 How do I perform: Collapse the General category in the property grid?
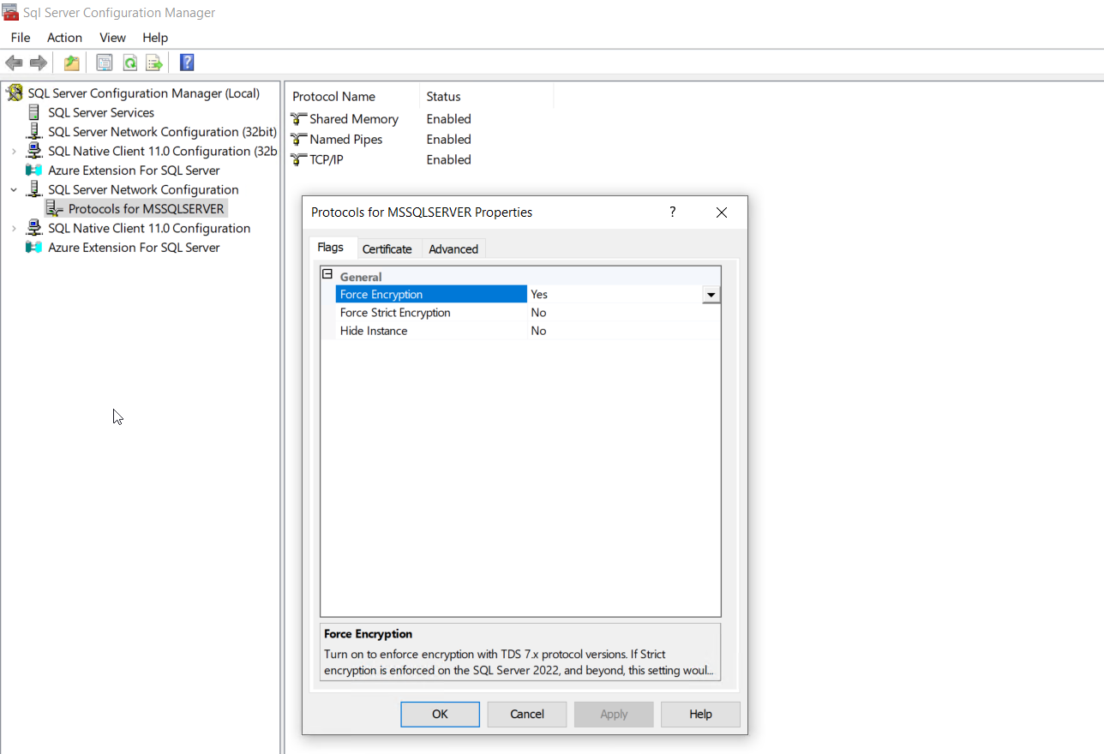327,275
